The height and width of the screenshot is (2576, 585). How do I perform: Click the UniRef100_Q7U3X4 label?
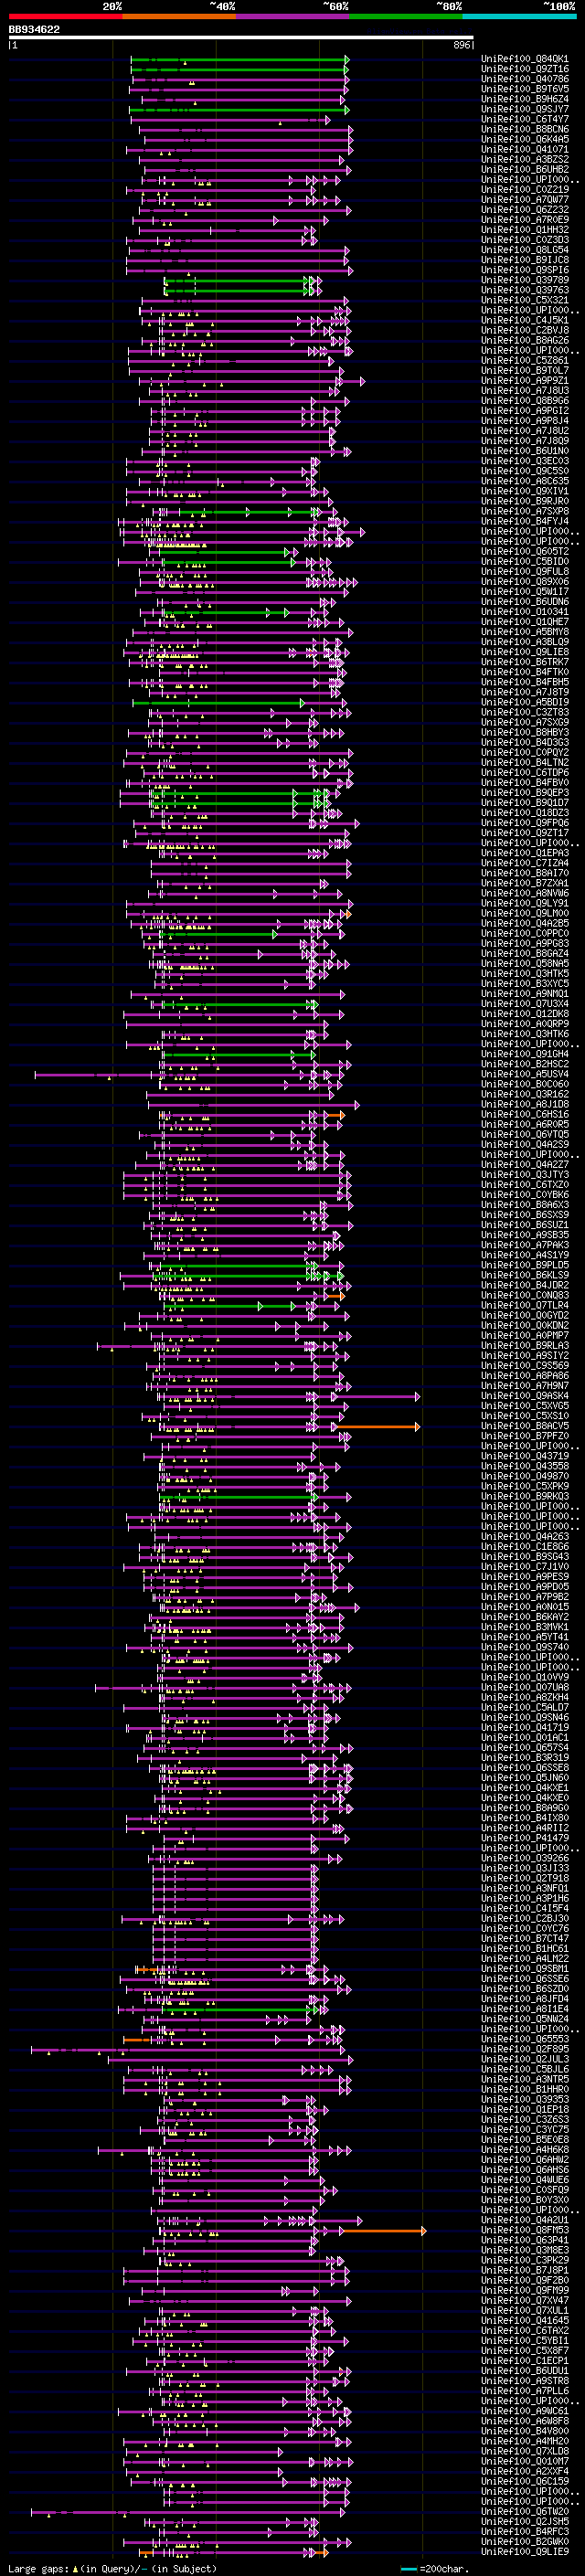[x=525, y=1004]
